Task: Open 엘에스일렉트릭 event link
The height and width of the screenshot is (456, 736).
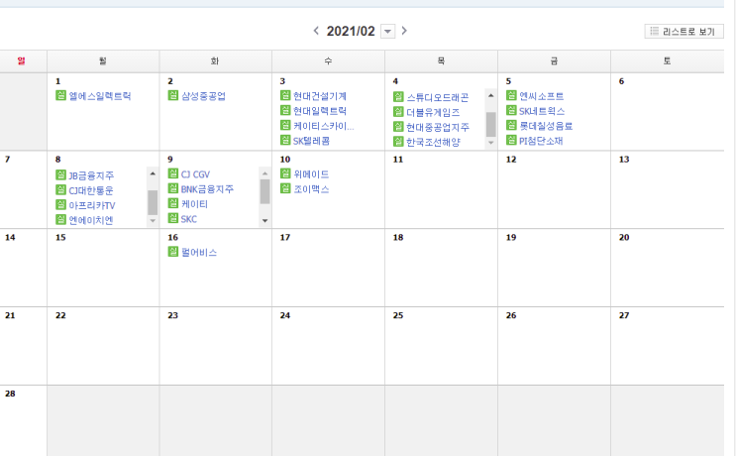Action: pyautogui.click(x=99, y=96)
